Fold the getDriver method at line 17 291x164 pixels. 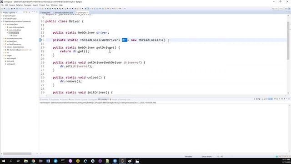(x=45, y=47)
